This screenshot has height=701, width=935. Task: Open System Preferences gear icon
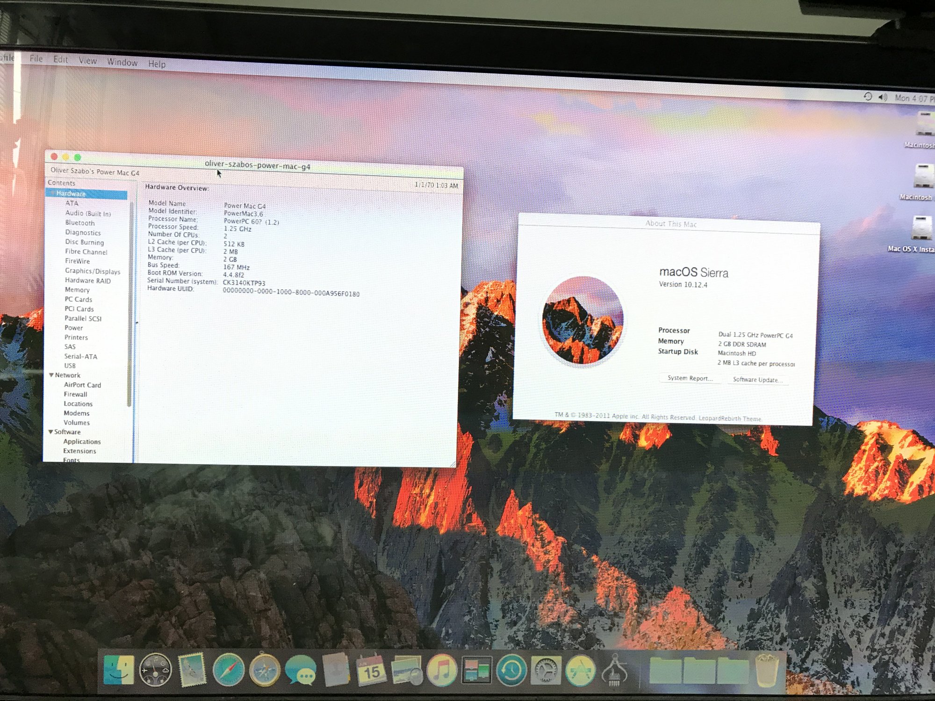(x=546, y=671)
